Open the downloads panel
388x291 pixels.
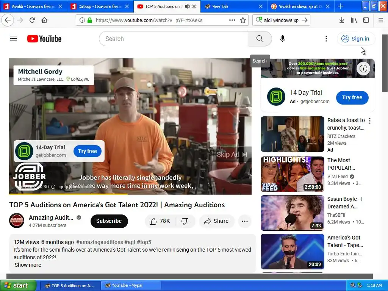[342, 20]
